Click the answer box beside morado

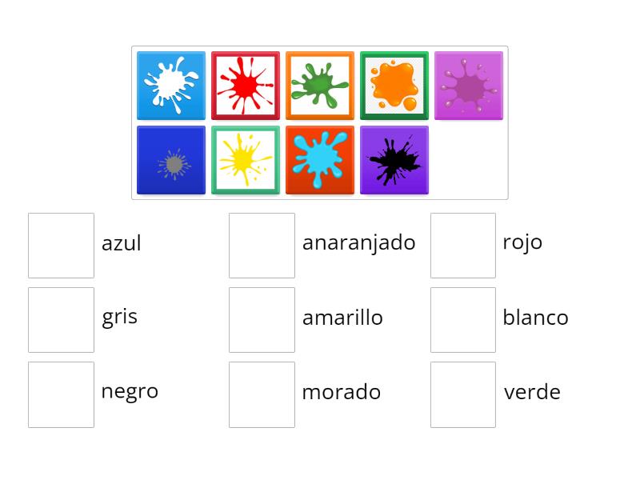point(262,394)
